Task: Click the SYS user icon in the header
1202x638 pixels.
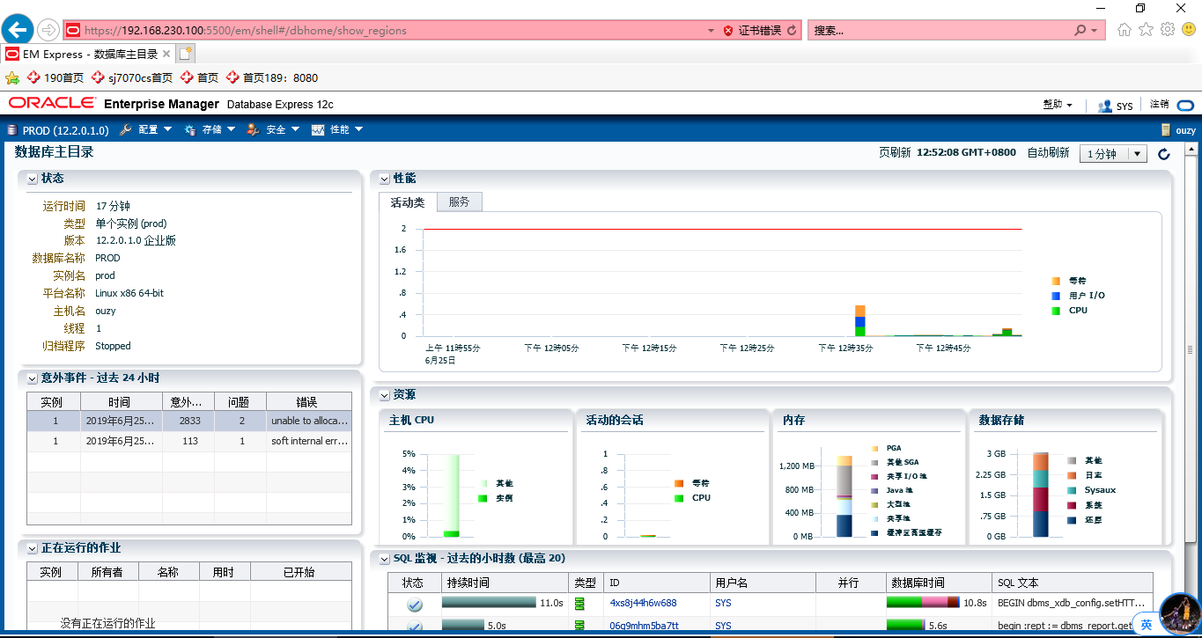Action: tap(1105, 106)
